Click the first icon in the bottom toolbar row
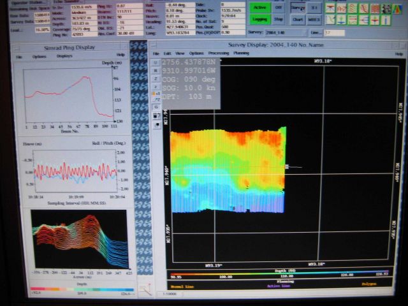Viewport: 408px width, 306px height. pos(330,20)
